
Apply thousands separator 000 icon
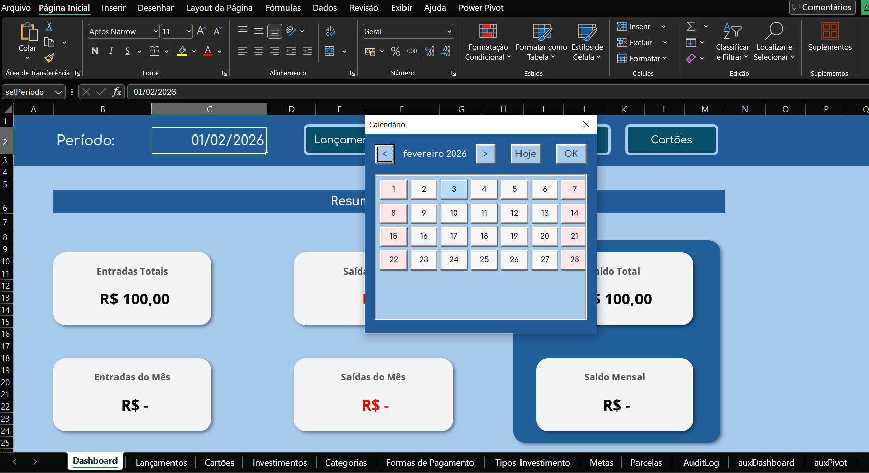[x=412, y=51]
